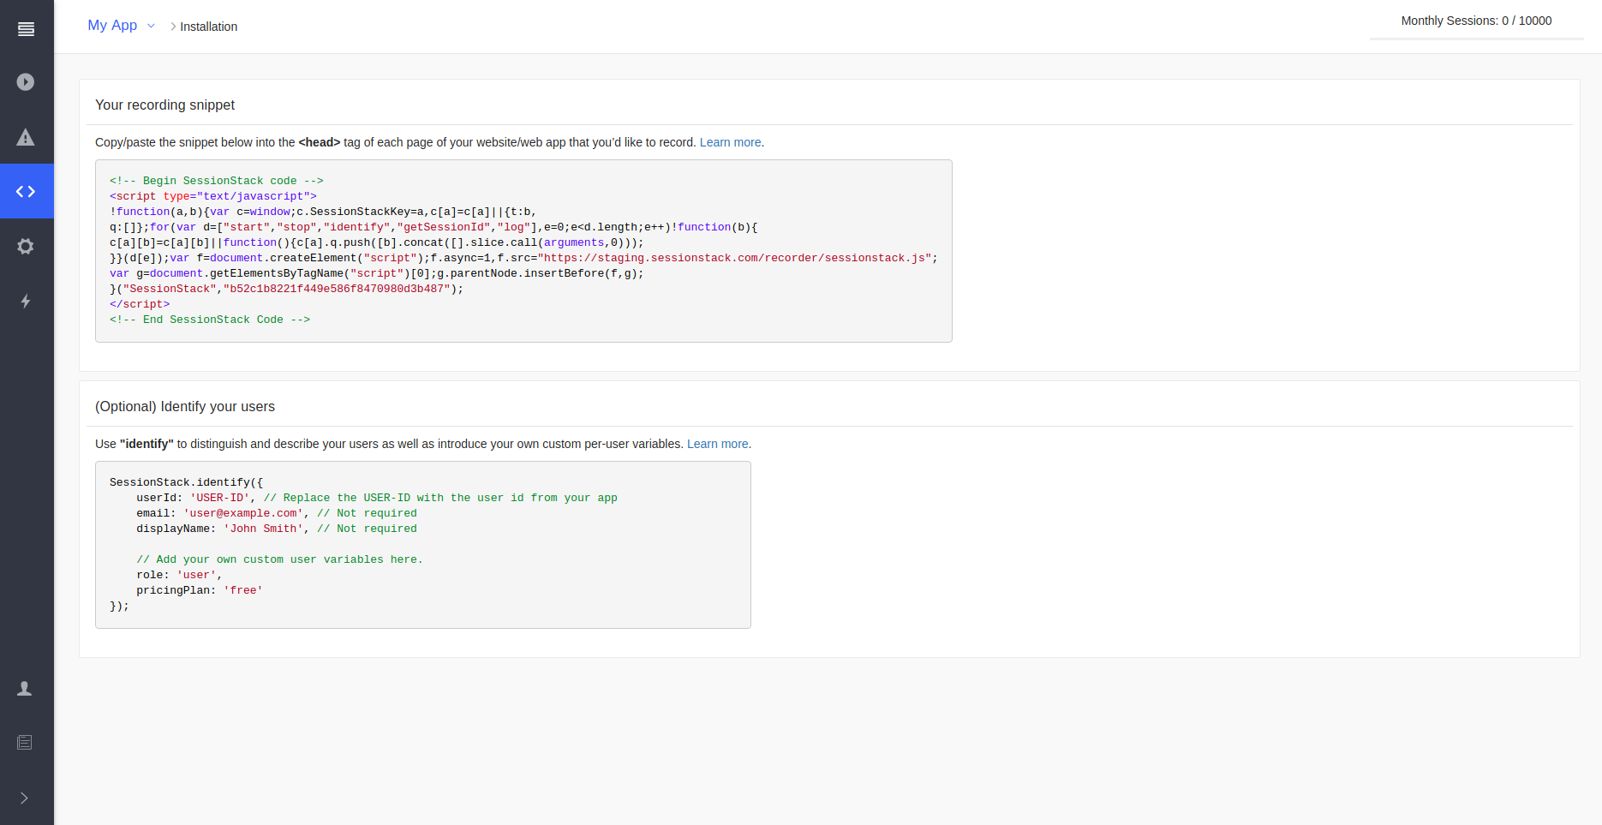The height and width of the screenshot is (825, 1602).
Task: Click the 'Your recording snippet' heading
Action: (x=164, y=105)
